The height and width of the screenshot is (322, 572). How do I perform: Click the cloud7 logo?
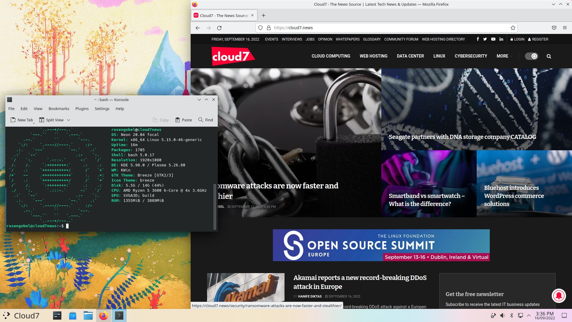233,56
